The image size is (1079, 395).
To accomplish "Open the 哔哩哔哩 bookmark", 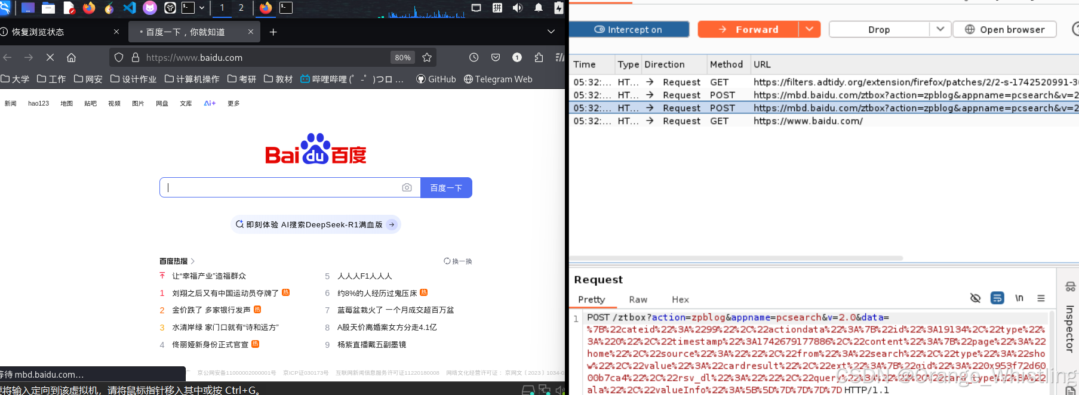I will [x=352, y=79].
